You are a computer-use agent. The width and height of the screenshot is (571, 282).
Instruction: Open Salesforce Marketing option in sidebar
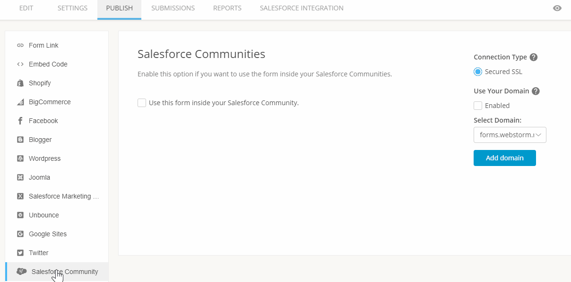tap(57, 196)
